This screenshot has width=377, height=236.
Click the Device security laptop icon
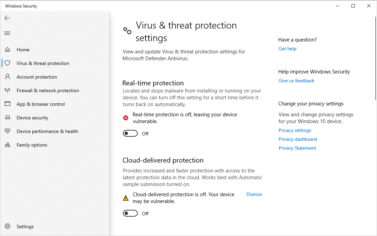pyautogui.click(x=7, y=118)
